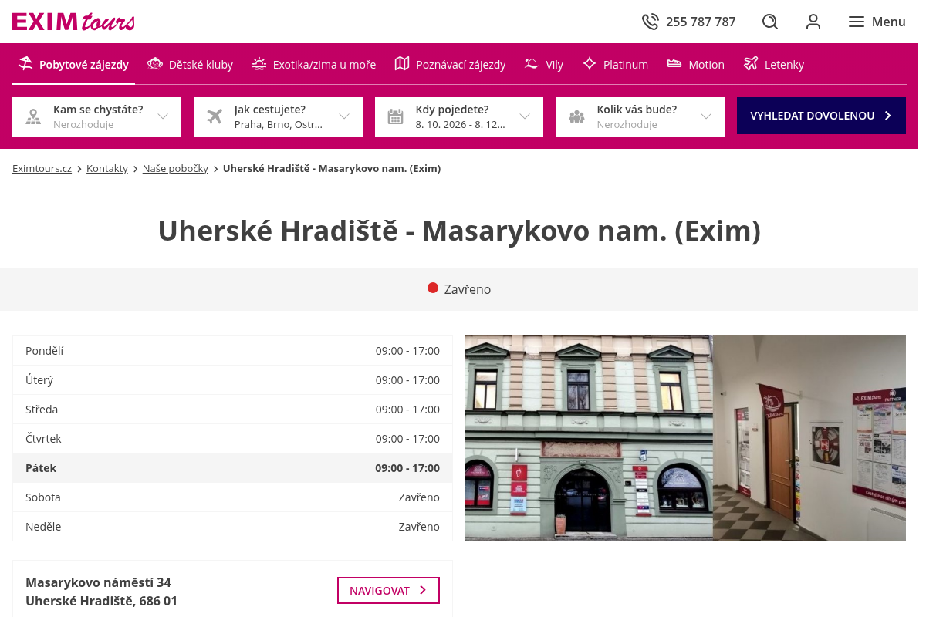Screen dimensions: 926x617
Task: Expand the Jak cestujete dropdown
Action: tap(278, 116)
